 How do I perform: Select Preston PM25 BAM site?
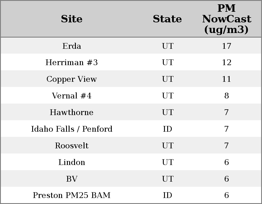pyautogui.click(x=72, y=195)
